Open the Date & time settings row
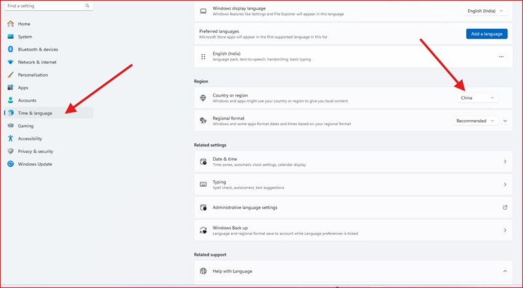Viewport: 523px width, 288px height. tap(353, 162)
